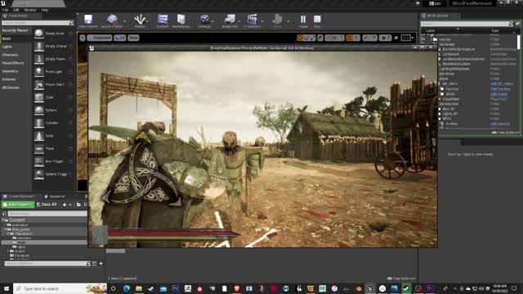Select Cylinder shape icon
Screen dimensions: 523x294
[39, 123]
